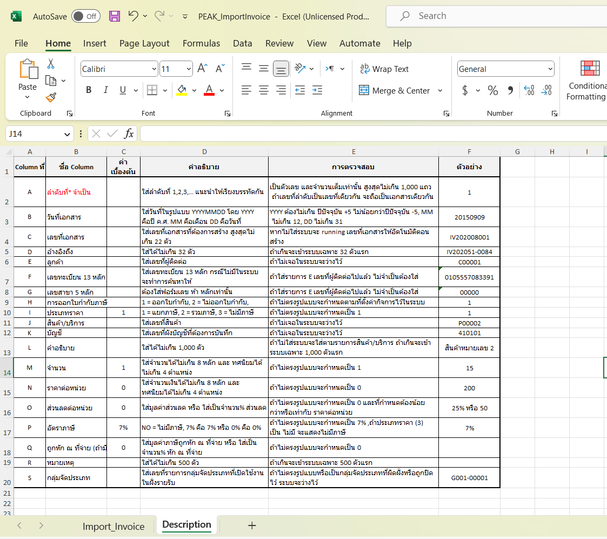
Task: Align text right
Action: point(281,90)
